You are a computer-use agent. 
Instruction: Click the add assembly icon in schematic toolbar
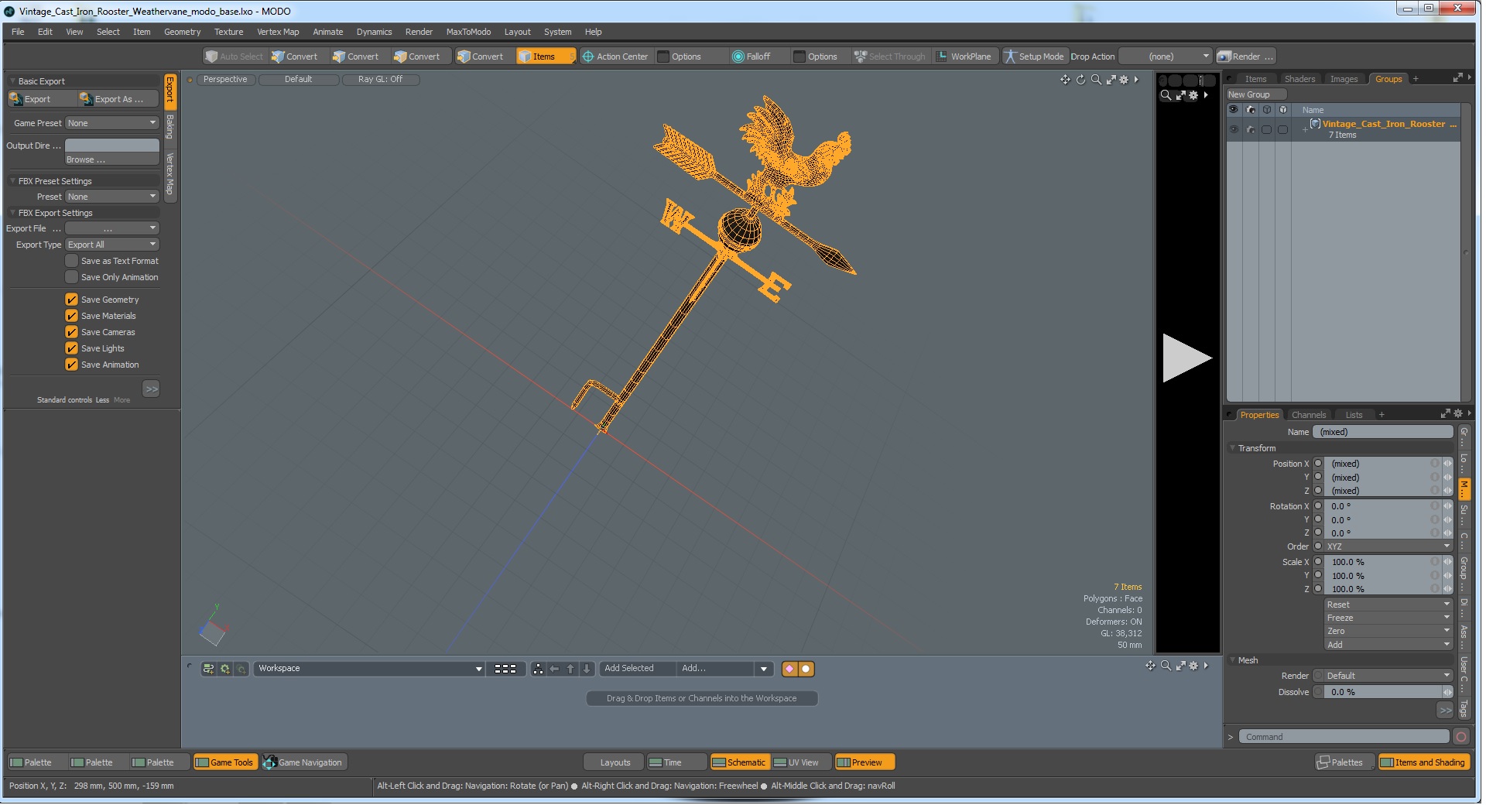coord(208,669)
